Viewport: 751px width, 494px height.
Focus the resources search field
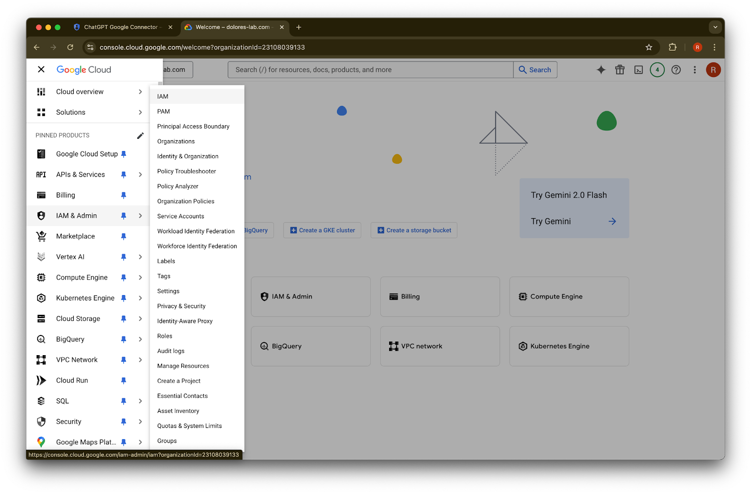[370, 70]
